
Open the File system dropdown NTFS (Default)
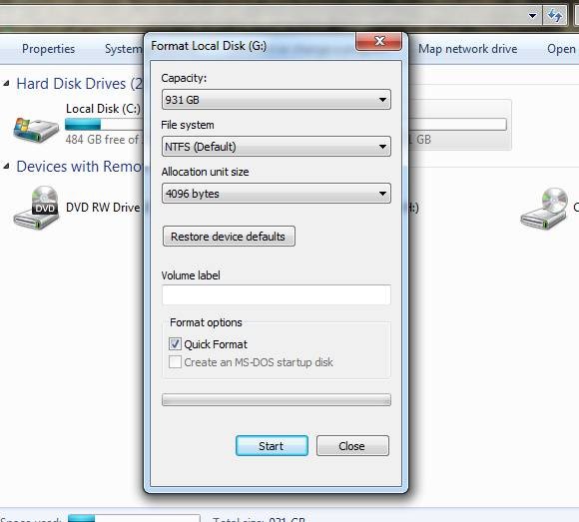click(276, 146)
